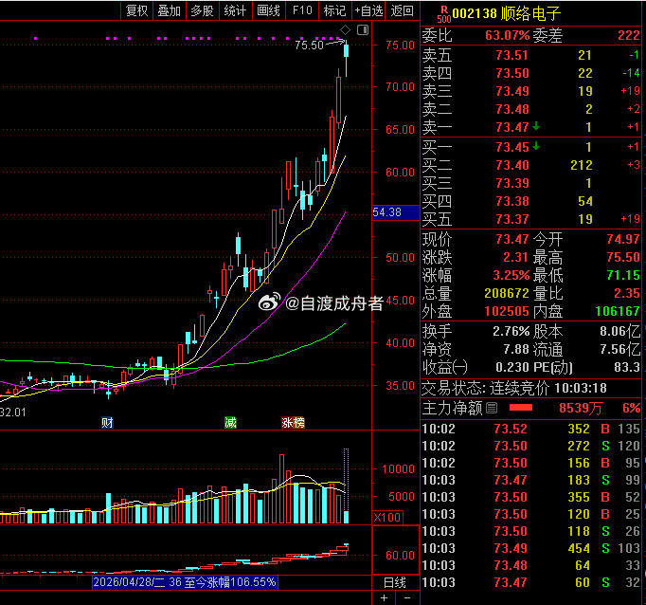Open the 日线 period selector
This screenshot has width=646, height=605.
tap(395, 582)
